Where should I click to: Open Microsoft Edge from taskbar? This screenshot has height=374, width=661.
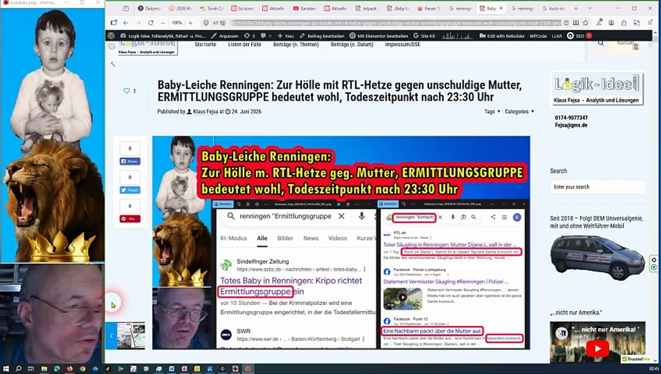(57, 369)
